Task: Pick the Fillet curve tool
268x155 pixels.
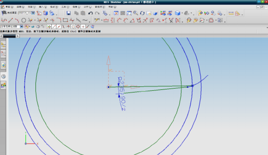Action: [x=59, y=20]
